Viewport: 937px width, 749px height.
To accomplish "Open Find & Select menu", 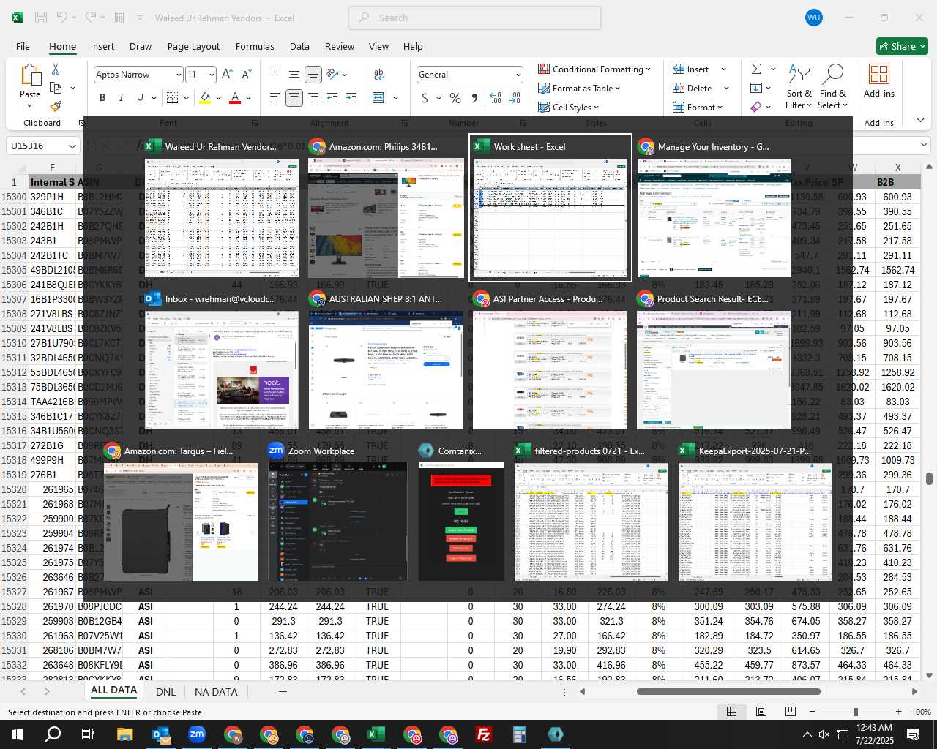I will coord(833,88).
